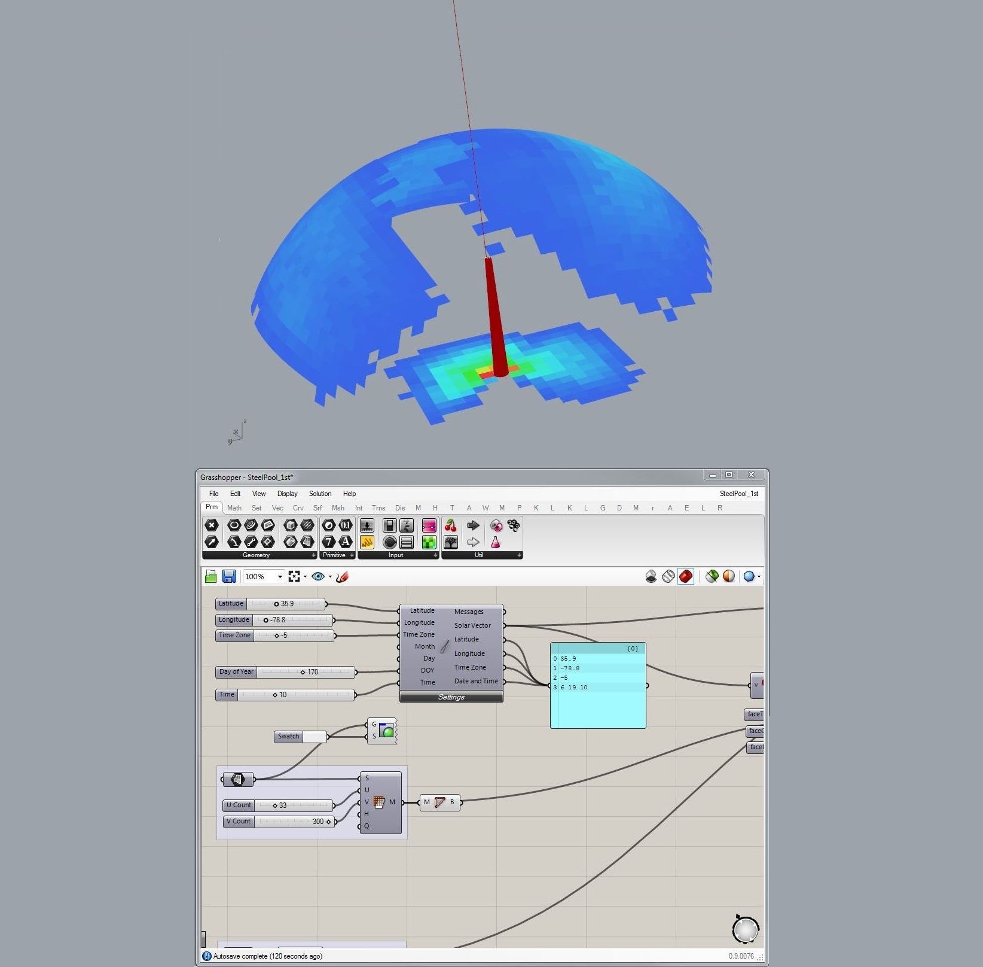Click the Jump flask icon in Util

coord(495,542)
